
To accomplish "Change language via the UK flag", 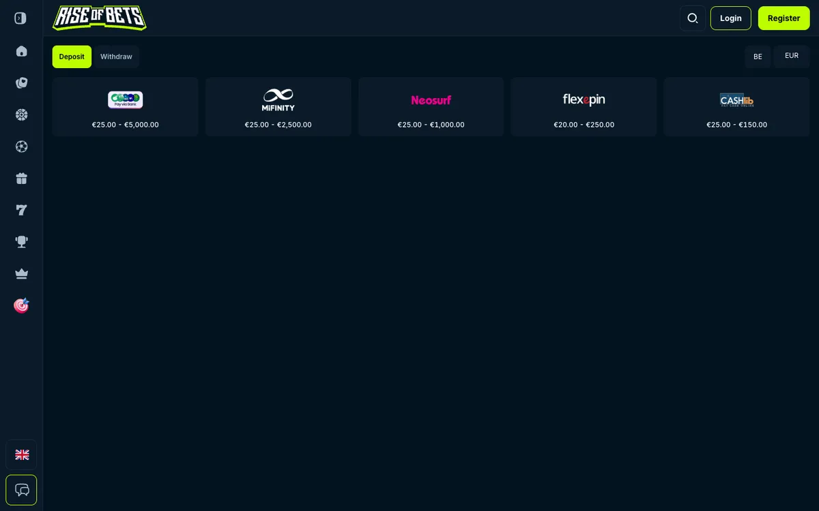I will [21, 454].
